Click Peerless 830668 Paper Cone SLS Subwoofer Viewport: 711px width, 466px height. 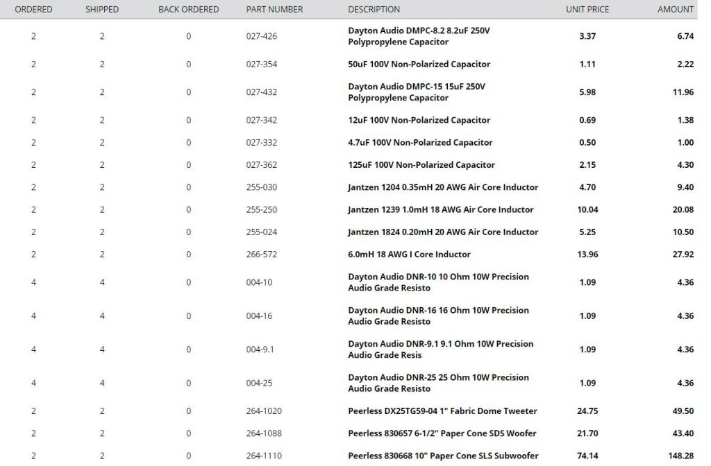[444, 456]
